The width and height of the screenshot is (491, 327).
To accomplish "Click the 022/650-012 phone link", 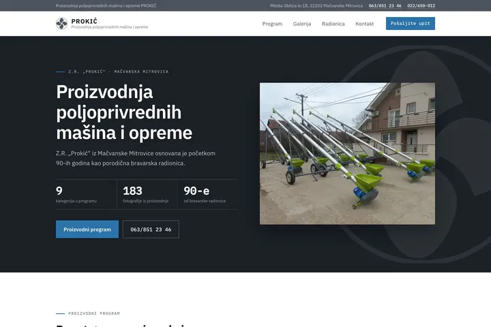I will pos(421,5).
